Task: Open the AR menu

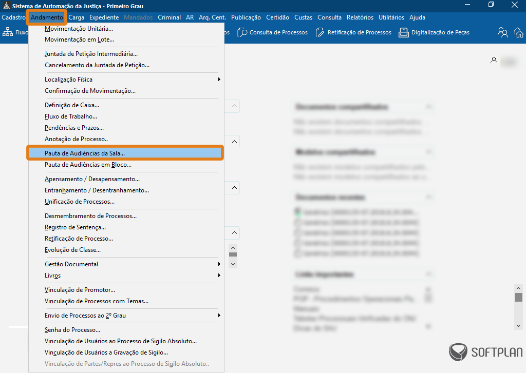Action: (x=190, y=17)
